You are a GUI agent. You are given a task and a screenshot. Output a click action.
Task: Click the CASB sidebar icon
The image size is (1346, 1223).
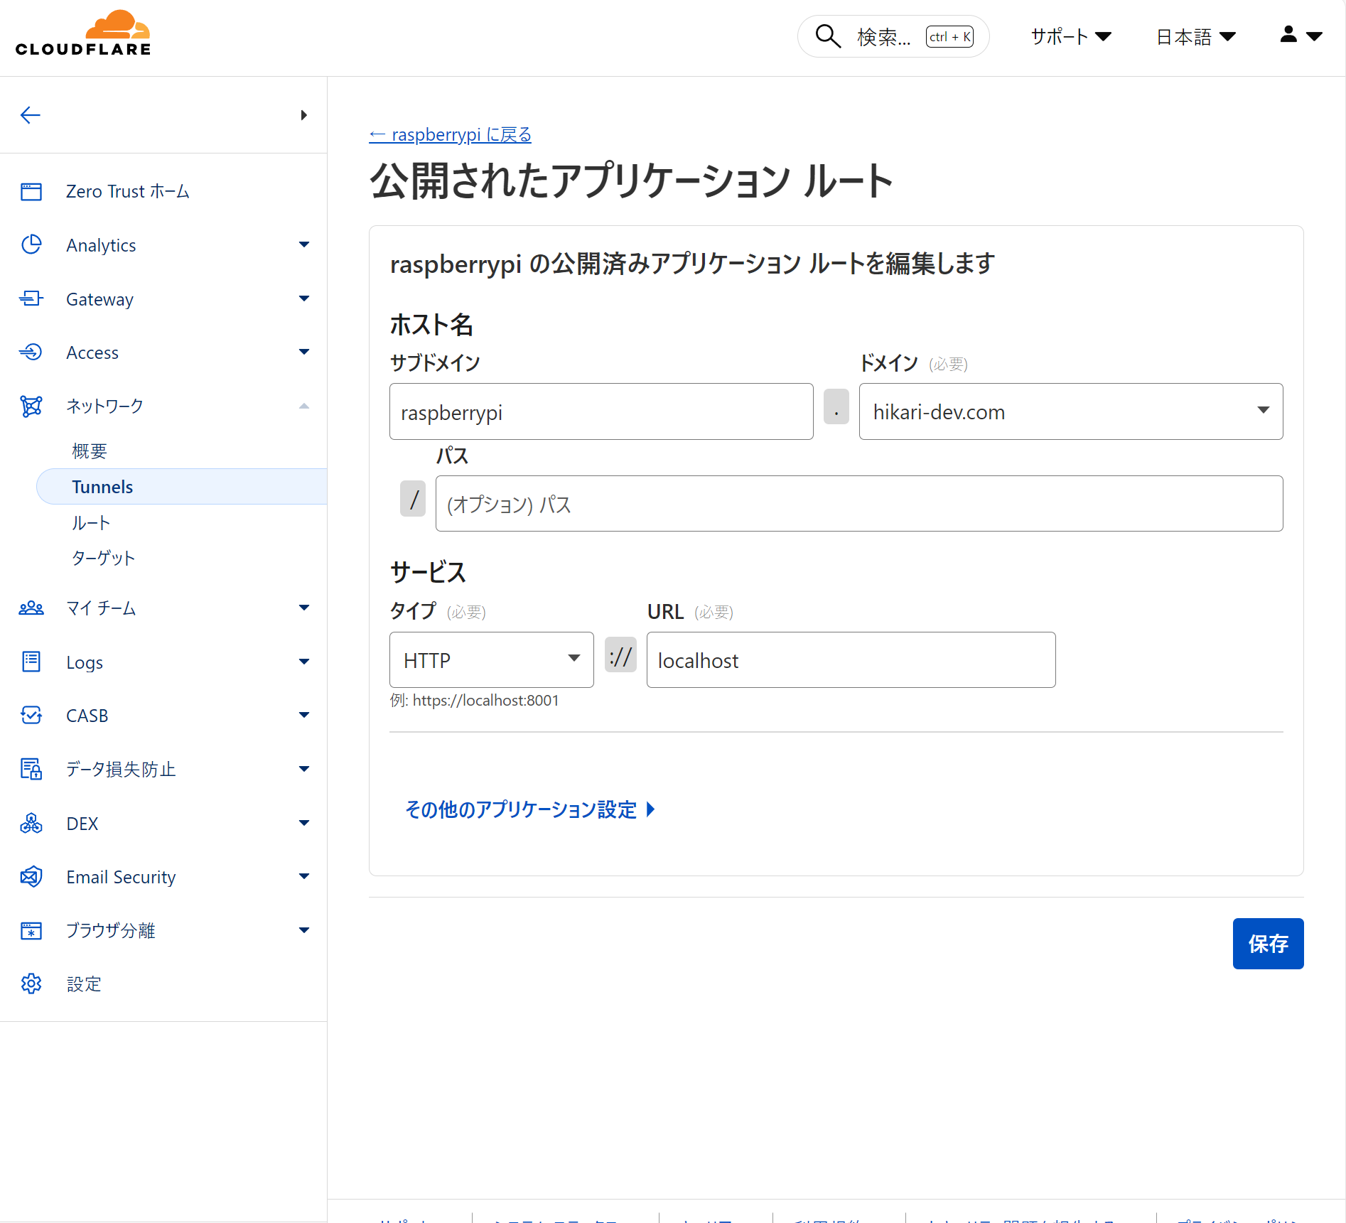click(x=31, y=716)
